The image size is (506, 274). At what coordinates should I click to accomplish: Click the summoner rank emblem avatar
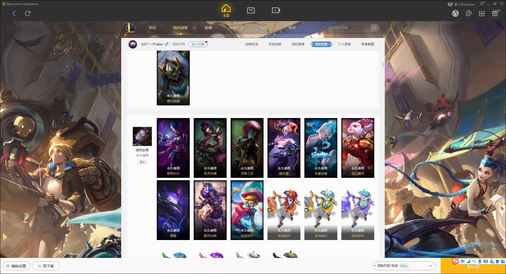tap(133, 44)
